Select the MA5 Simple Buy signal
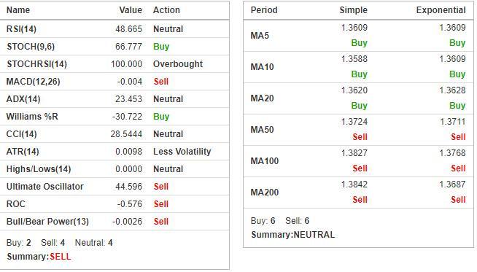This screenshot has height=272, width=477. tap(360, 43)
